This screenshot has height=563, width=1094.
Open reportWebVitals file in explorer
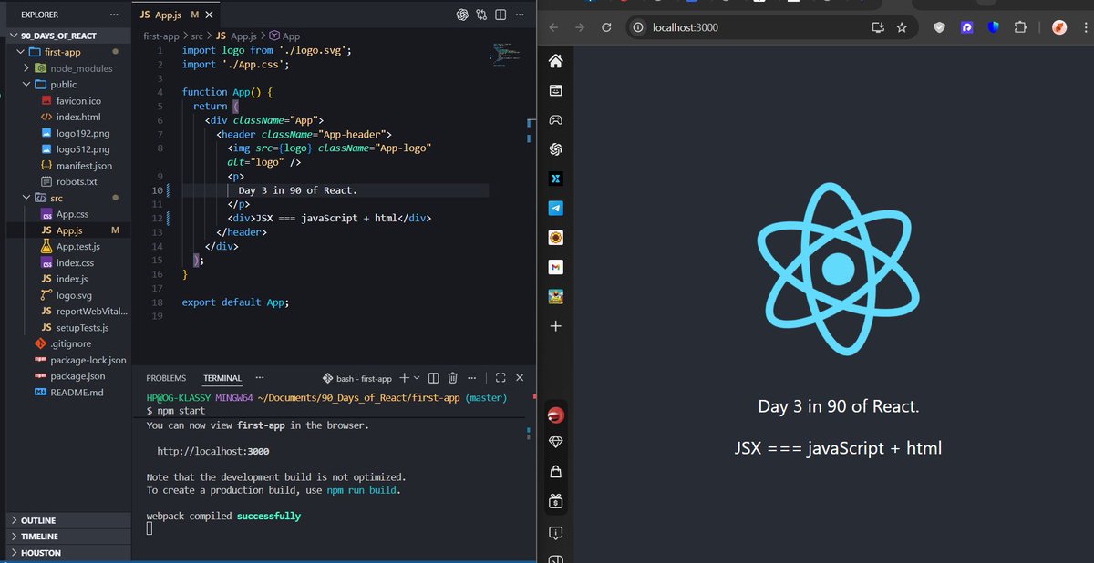point(92,312)
